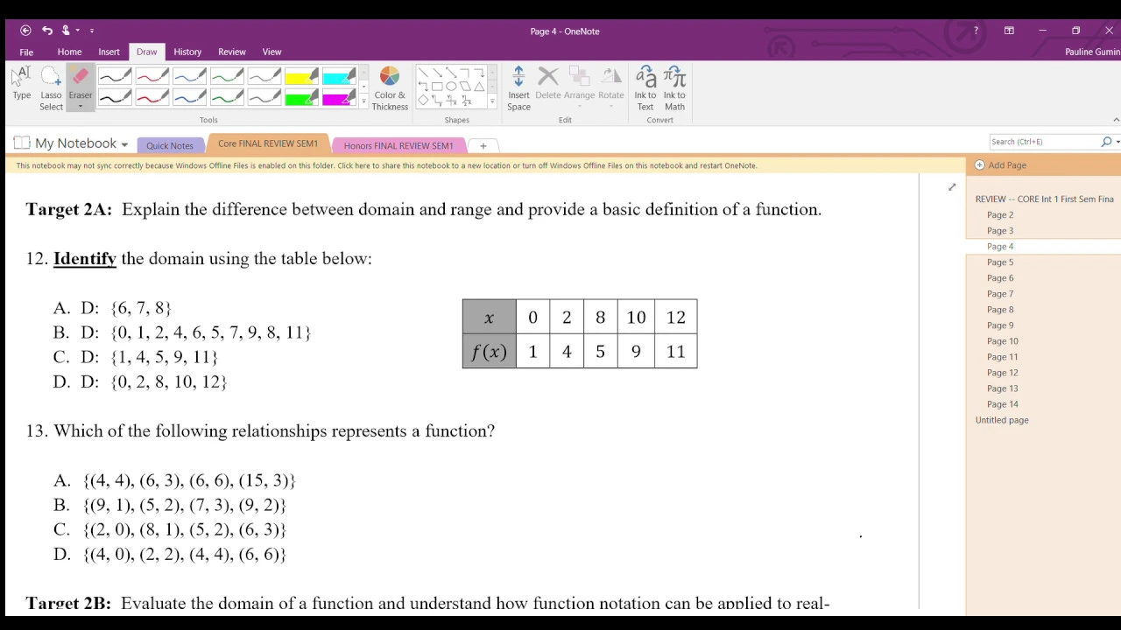Viewport: 1121px width, 630px height.
Task: Choose the ellipse shape
Action: (451, 87)
